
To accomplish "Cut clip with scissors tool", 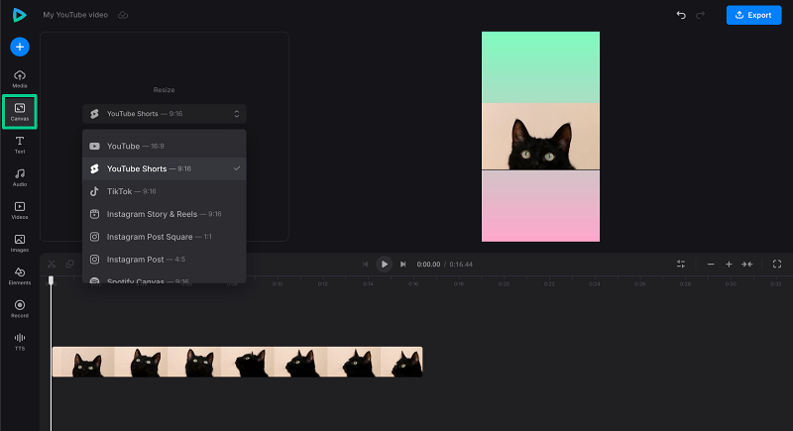I will tap(52, 265).
